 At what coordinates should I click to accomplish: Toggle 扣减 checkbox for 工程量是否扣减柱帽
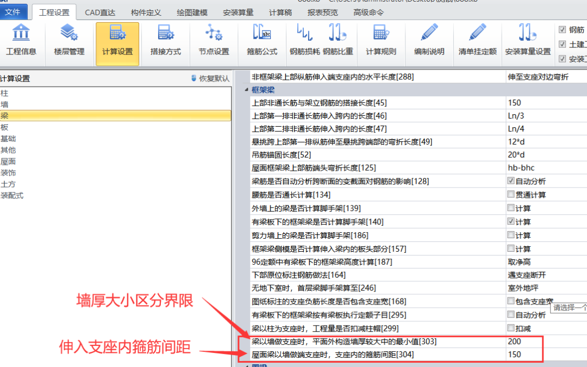511,328
